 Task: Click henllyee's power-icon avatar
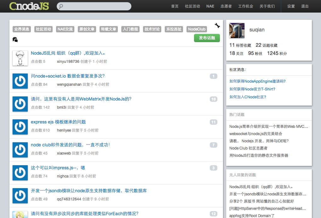(20, 127)
